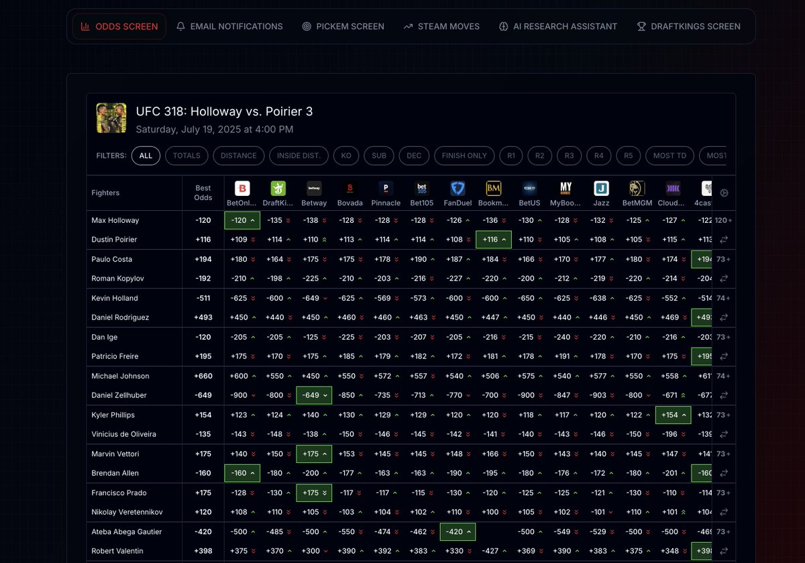Click Brendan Allen BetOnline -160 odds
This screenshot has width=805, height=563.
click(x=242, y=473)
